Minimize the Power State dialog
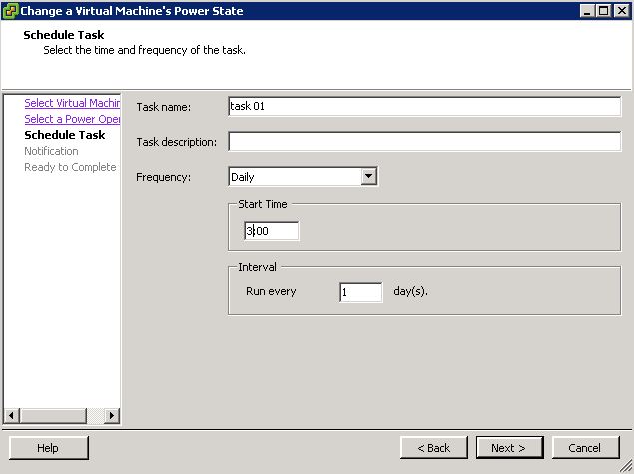Image resolution: width=634 pixels, height=474 pixels. click(x=587, y=11)
